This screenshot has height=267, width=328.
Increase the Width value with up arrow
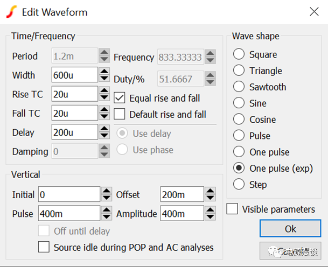tap(105, 72)
